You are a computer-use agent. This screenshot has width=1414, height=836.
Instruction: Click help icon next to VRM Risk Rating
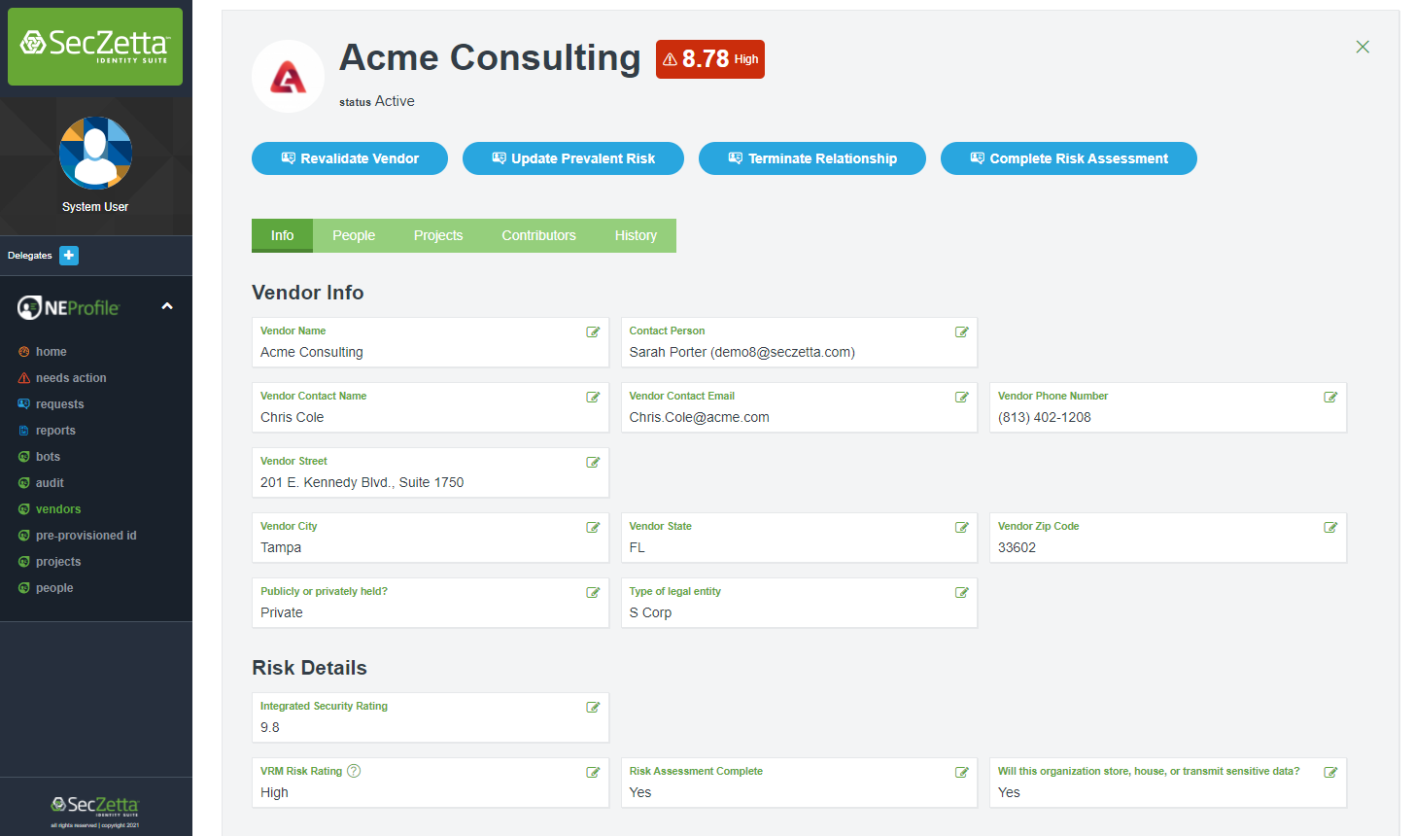(x=354, y=771)
